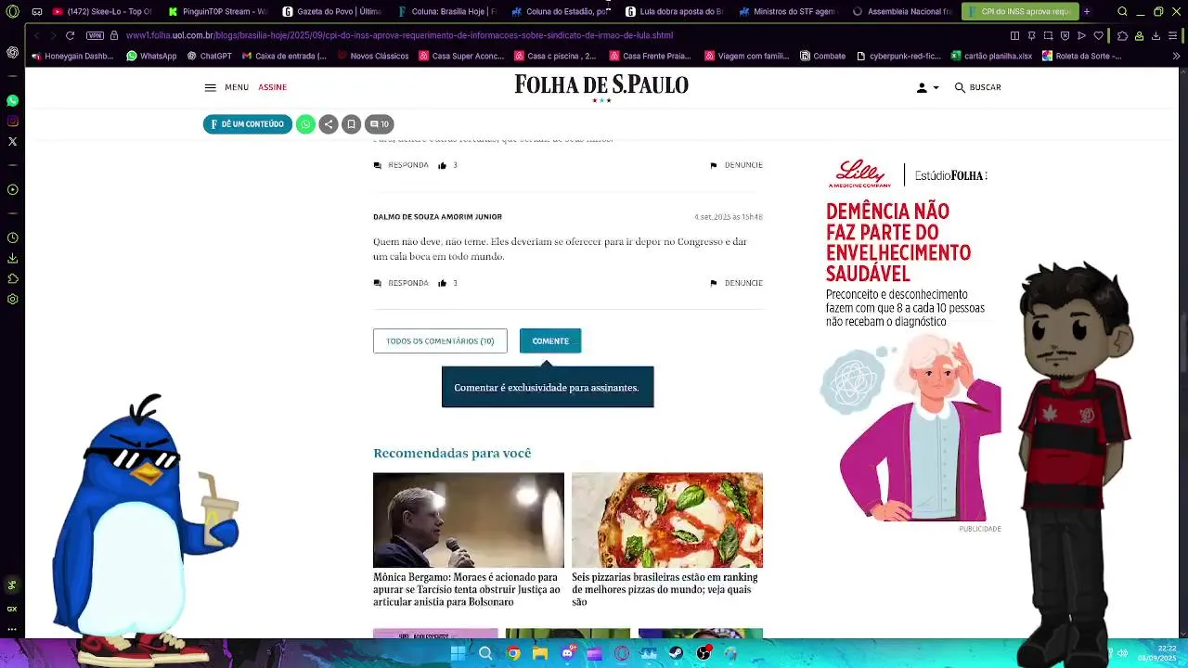Click the 'Dê um conteúdo' button
This screenshot has width=1188, height=668.
click(x=248, y=124)
